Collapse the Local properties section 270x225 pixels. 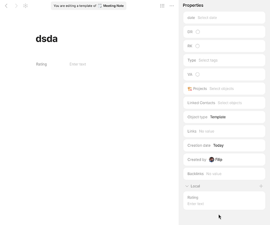click(x=187, y=186)
